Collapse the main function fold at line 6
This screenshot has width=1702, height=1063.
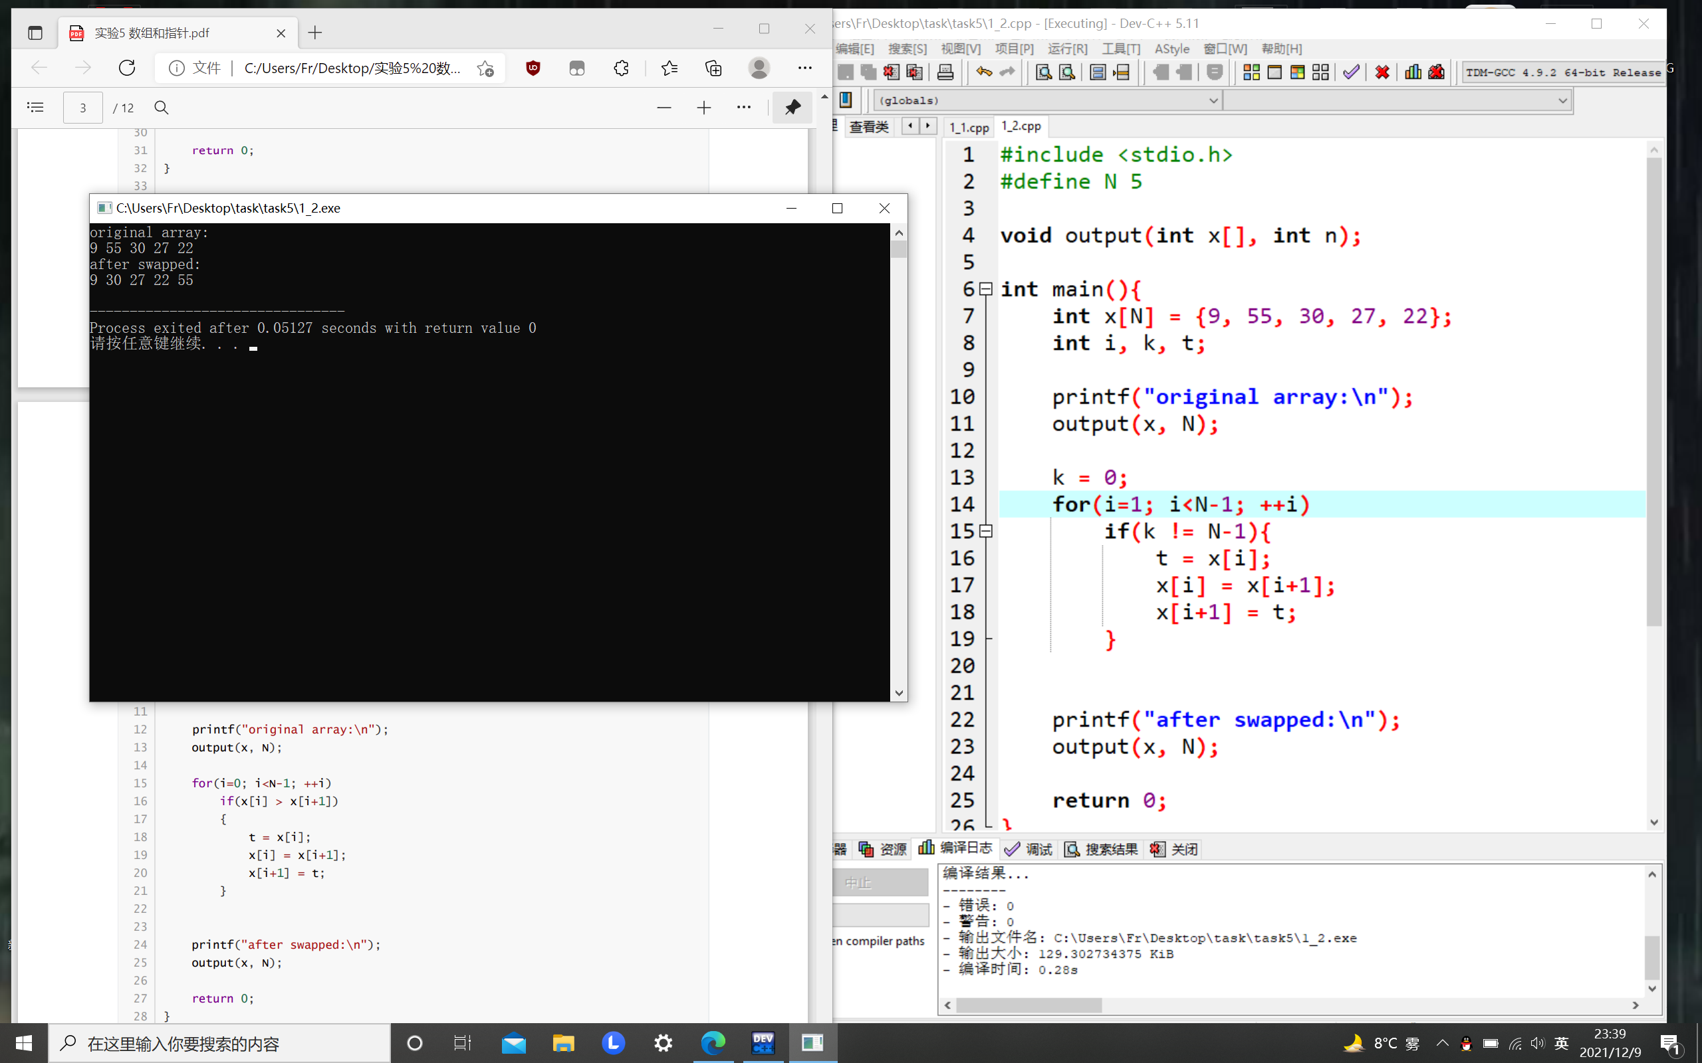(x=986, y=289)
